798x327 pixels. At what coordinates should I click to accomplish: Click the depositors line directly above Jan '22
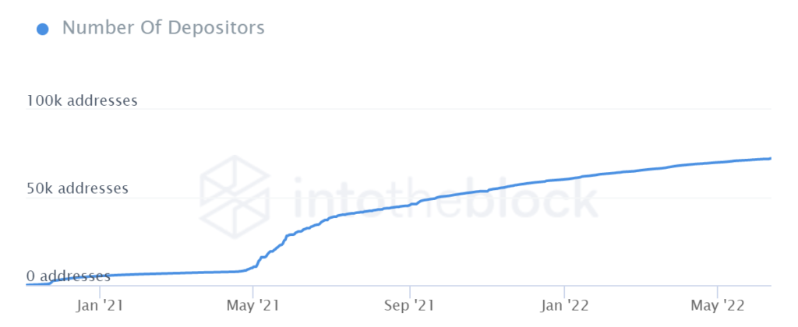pyautogui.click(x=564, y=179)
